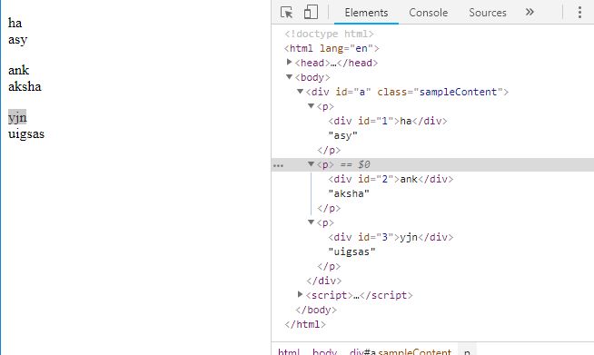The image size is (594, 355).
Task: Click the highlighted yjn text on page
Action: click(x=17, y=117)
